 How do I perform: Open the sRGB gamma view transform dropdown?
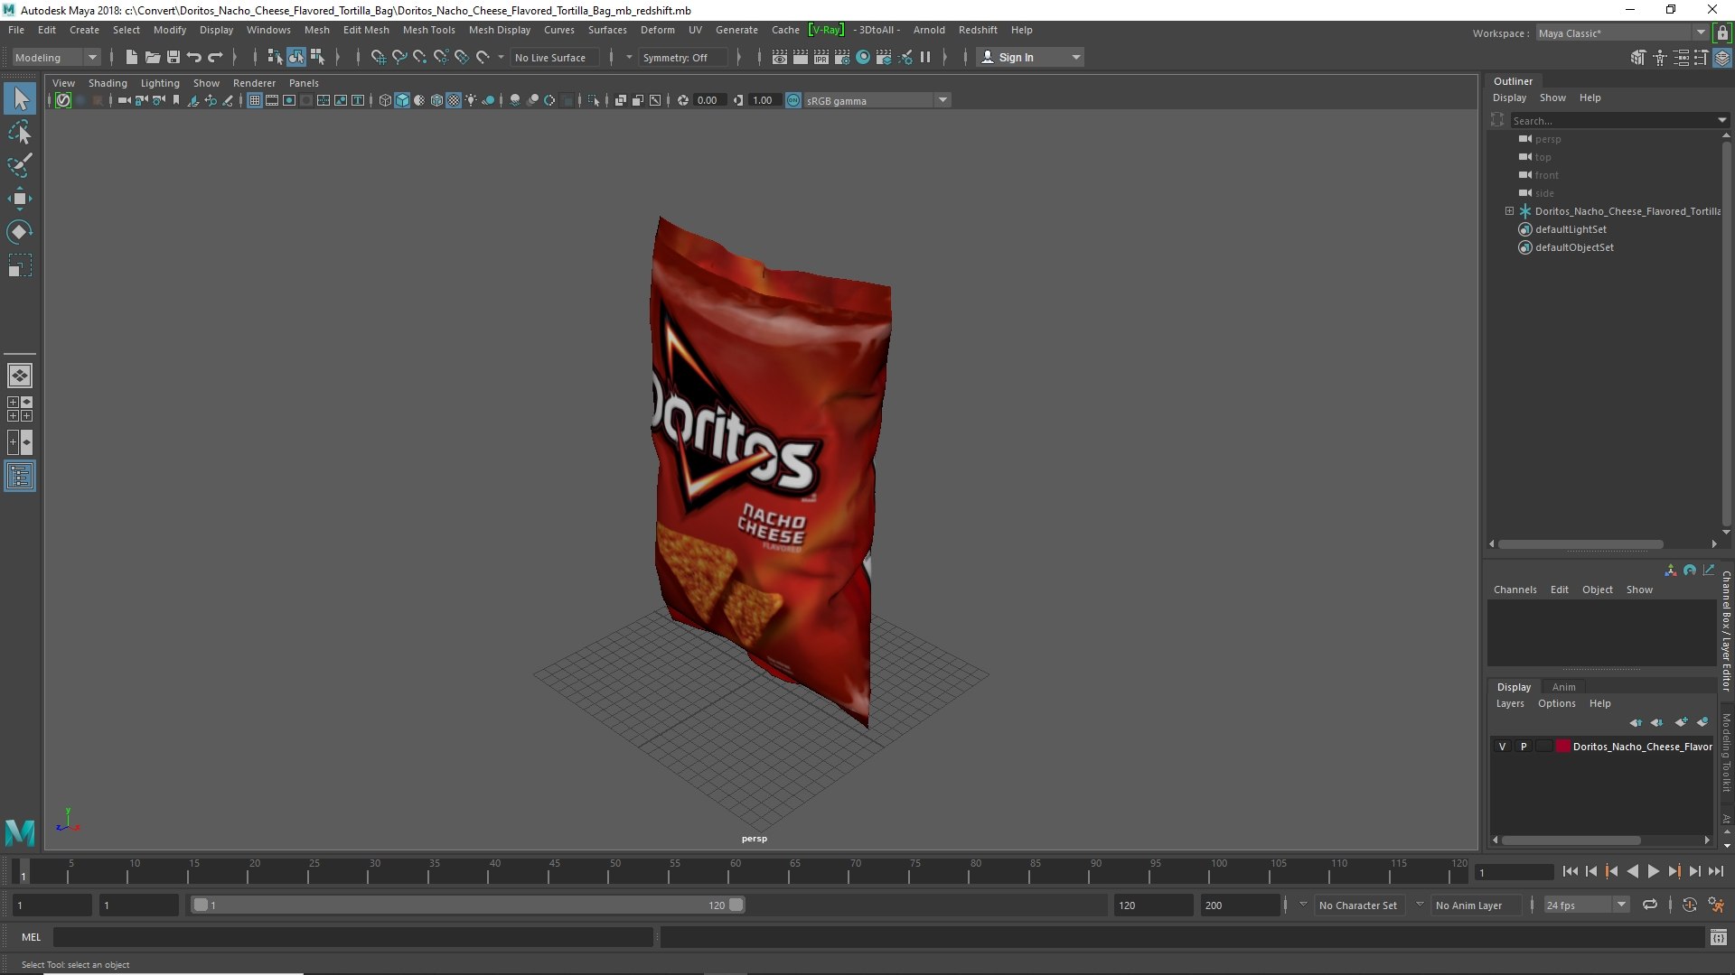[877, 100]
